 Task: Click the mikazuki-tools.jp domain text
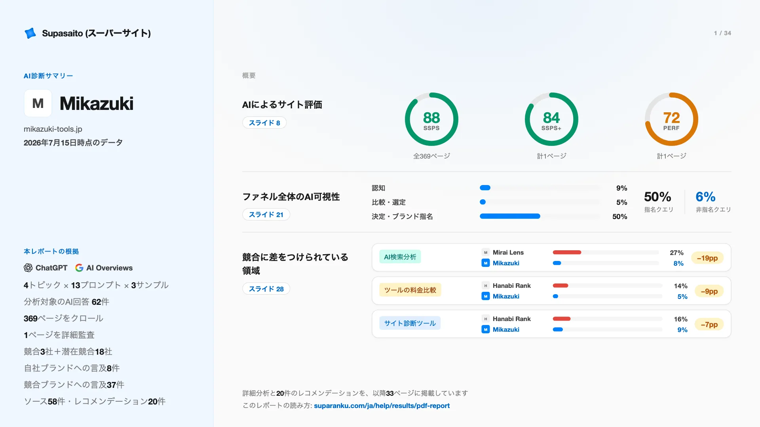click(53, 129)
